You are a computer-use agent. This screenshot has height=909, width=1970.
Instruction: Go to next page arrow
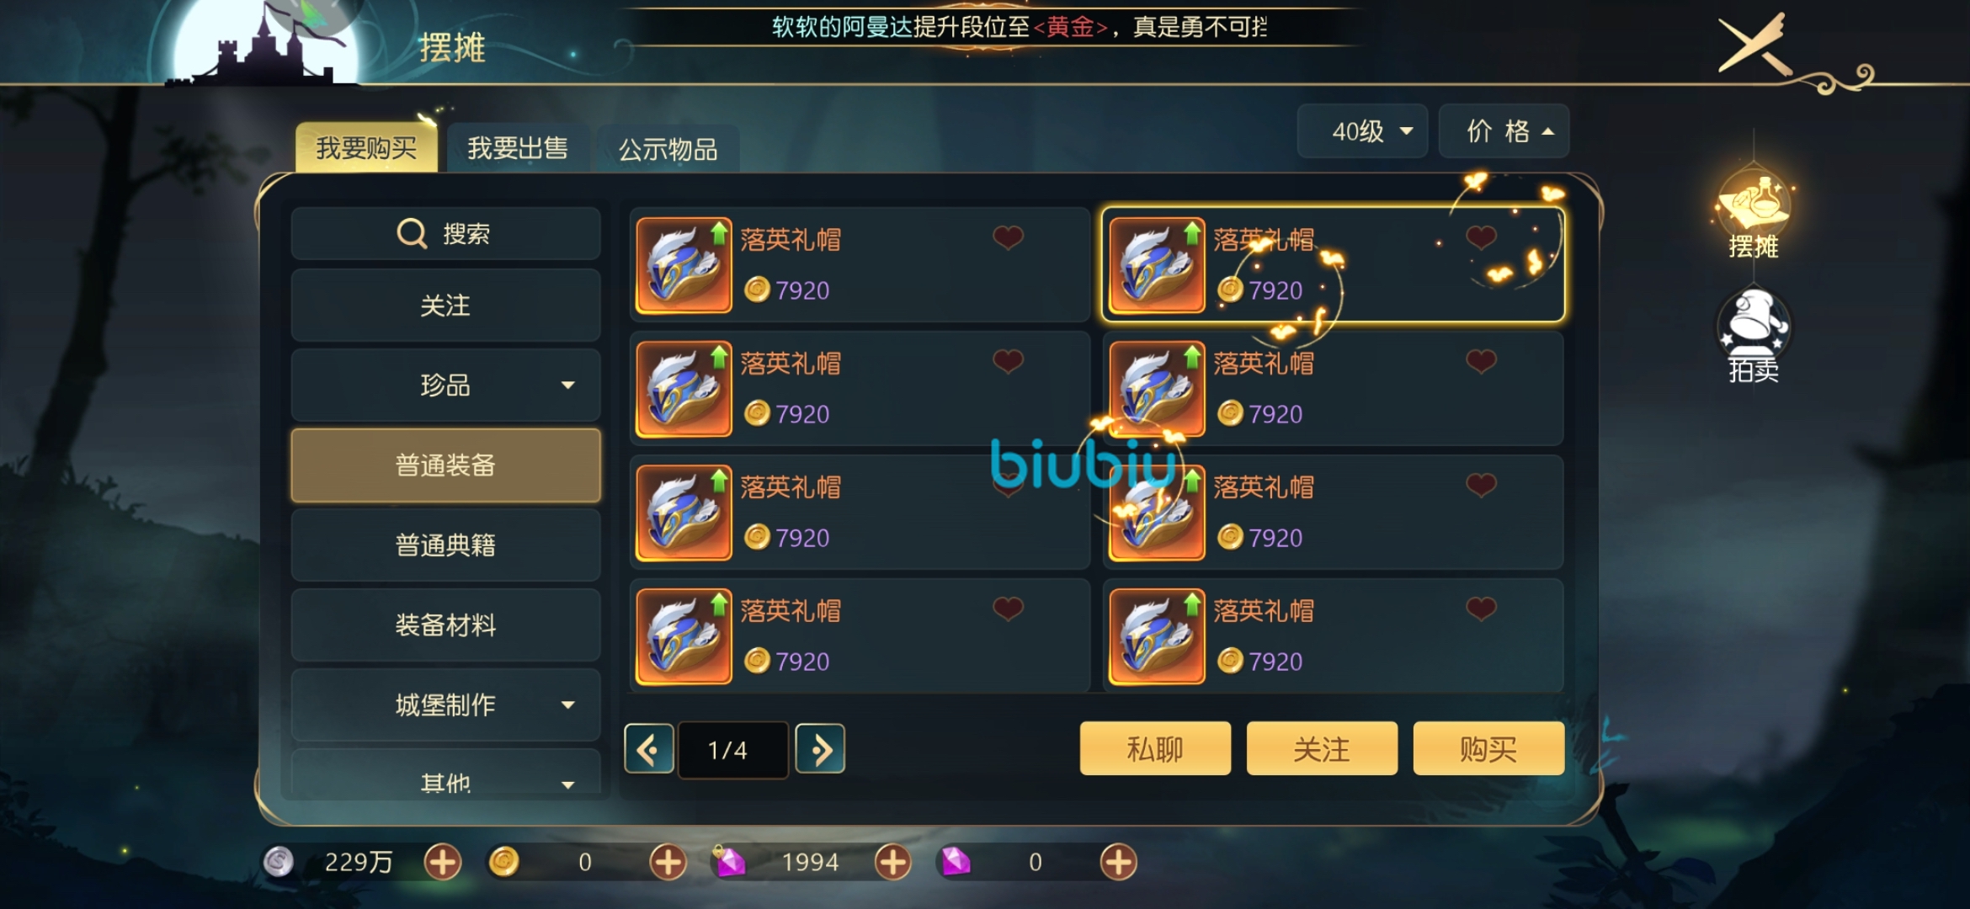[820, 748]
